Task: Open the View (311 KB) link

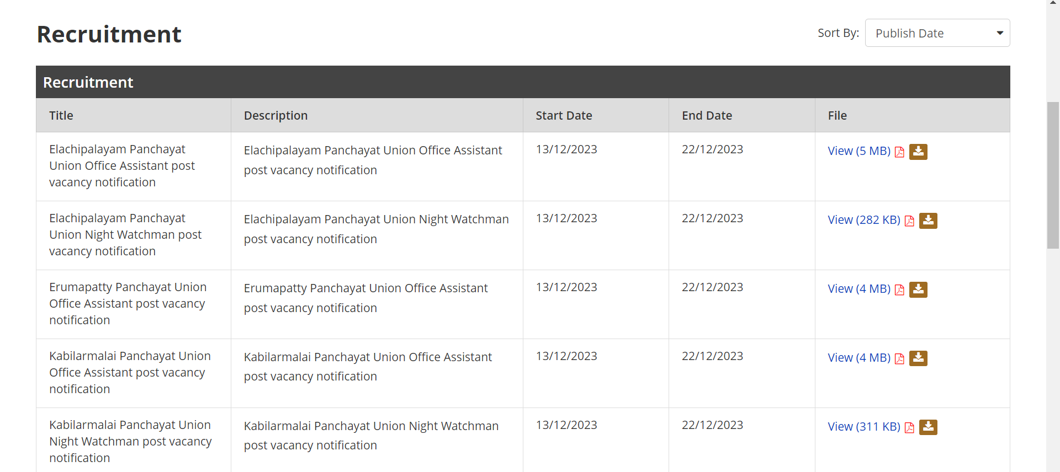Action: 863,427
